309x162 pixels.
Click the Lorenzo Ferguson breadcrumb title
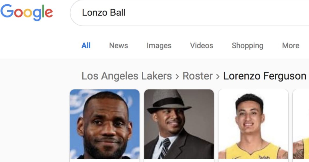point(264,76)
